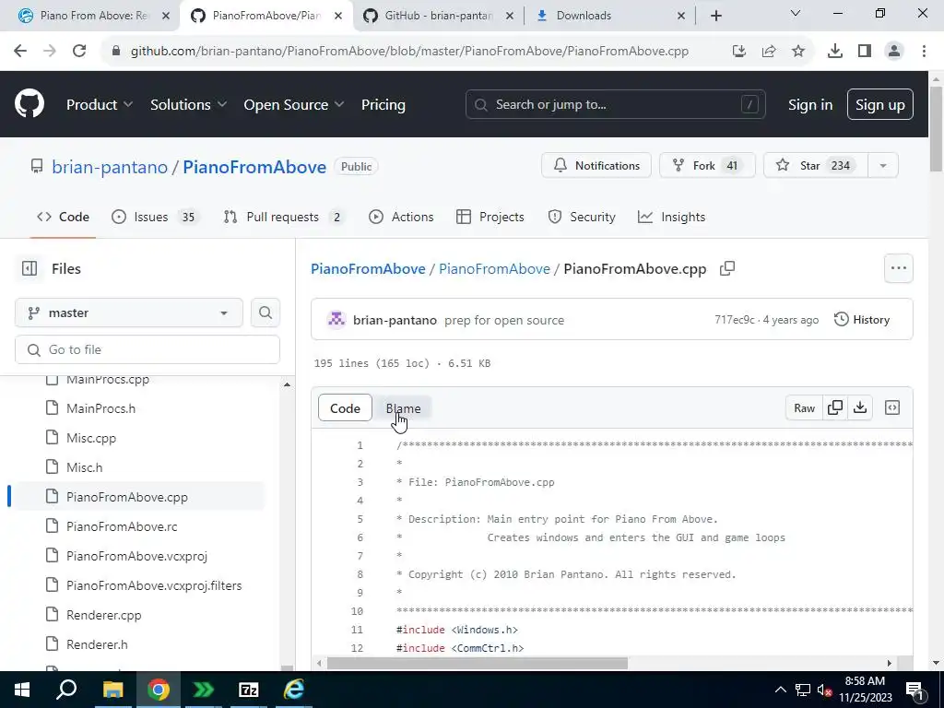This screenshot has height=708, width=944.
Task: Expand the Open Source menu
Action: [x=294, y=104]
